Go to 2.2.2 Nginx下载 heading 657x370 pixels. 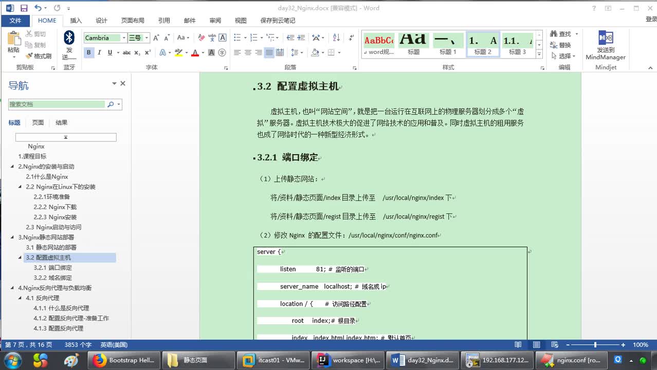click(55, 207)
